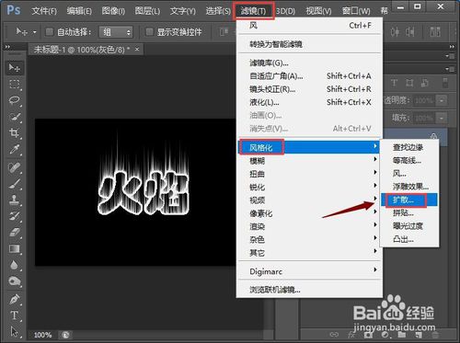Click the layer fx styles icon
460x343 pixels.
point(351,335)
